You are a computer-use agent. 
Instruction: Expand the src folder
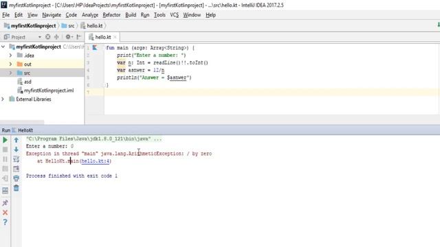click(x=11, y=73)
